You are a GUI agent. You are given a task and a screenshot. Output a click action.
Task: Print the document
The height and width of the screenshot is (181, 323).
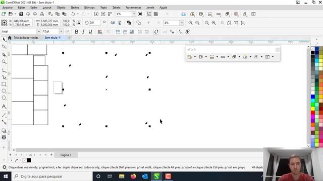tap(42, 14)
